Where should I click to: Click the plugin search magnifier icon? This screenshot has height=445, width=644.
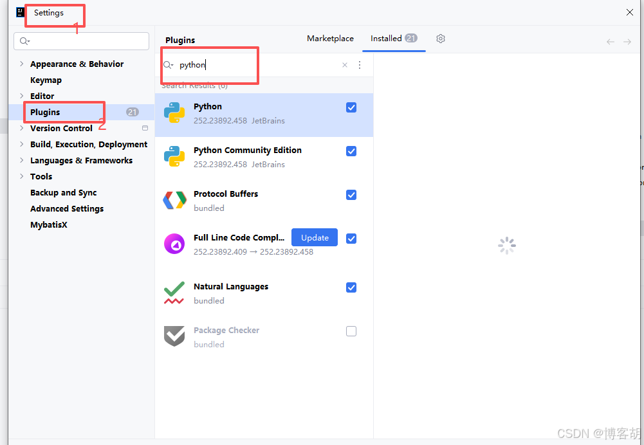pos(169,65)
